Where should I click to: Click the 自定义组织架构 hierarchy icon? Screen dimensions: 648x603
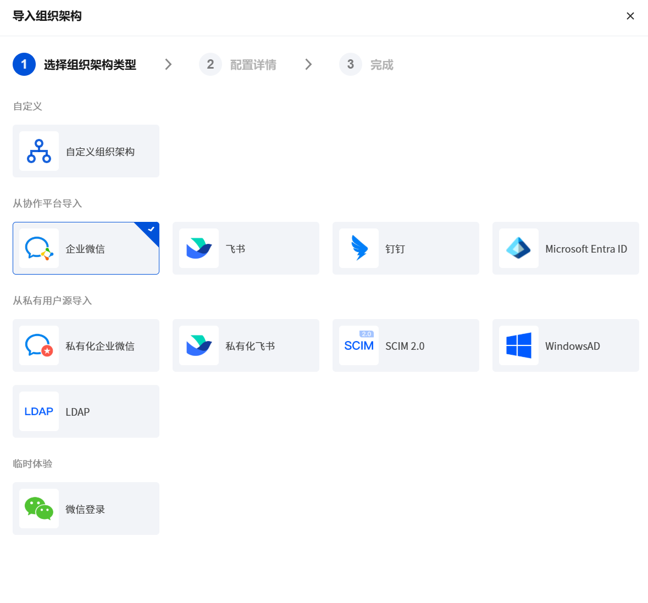coord(39,151)
